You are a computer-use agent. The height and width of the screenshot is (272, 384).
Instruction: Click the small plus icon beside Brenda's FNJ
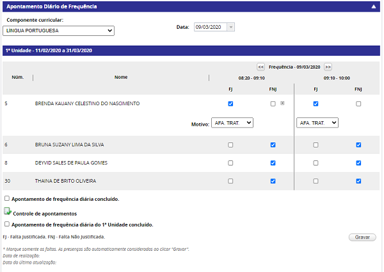point(282,103)
